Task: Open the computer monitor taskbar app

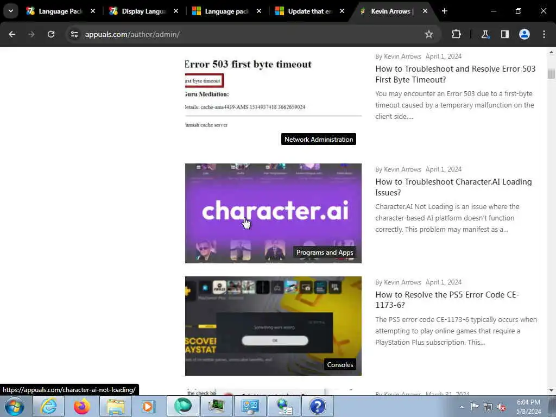Action: 216,406
